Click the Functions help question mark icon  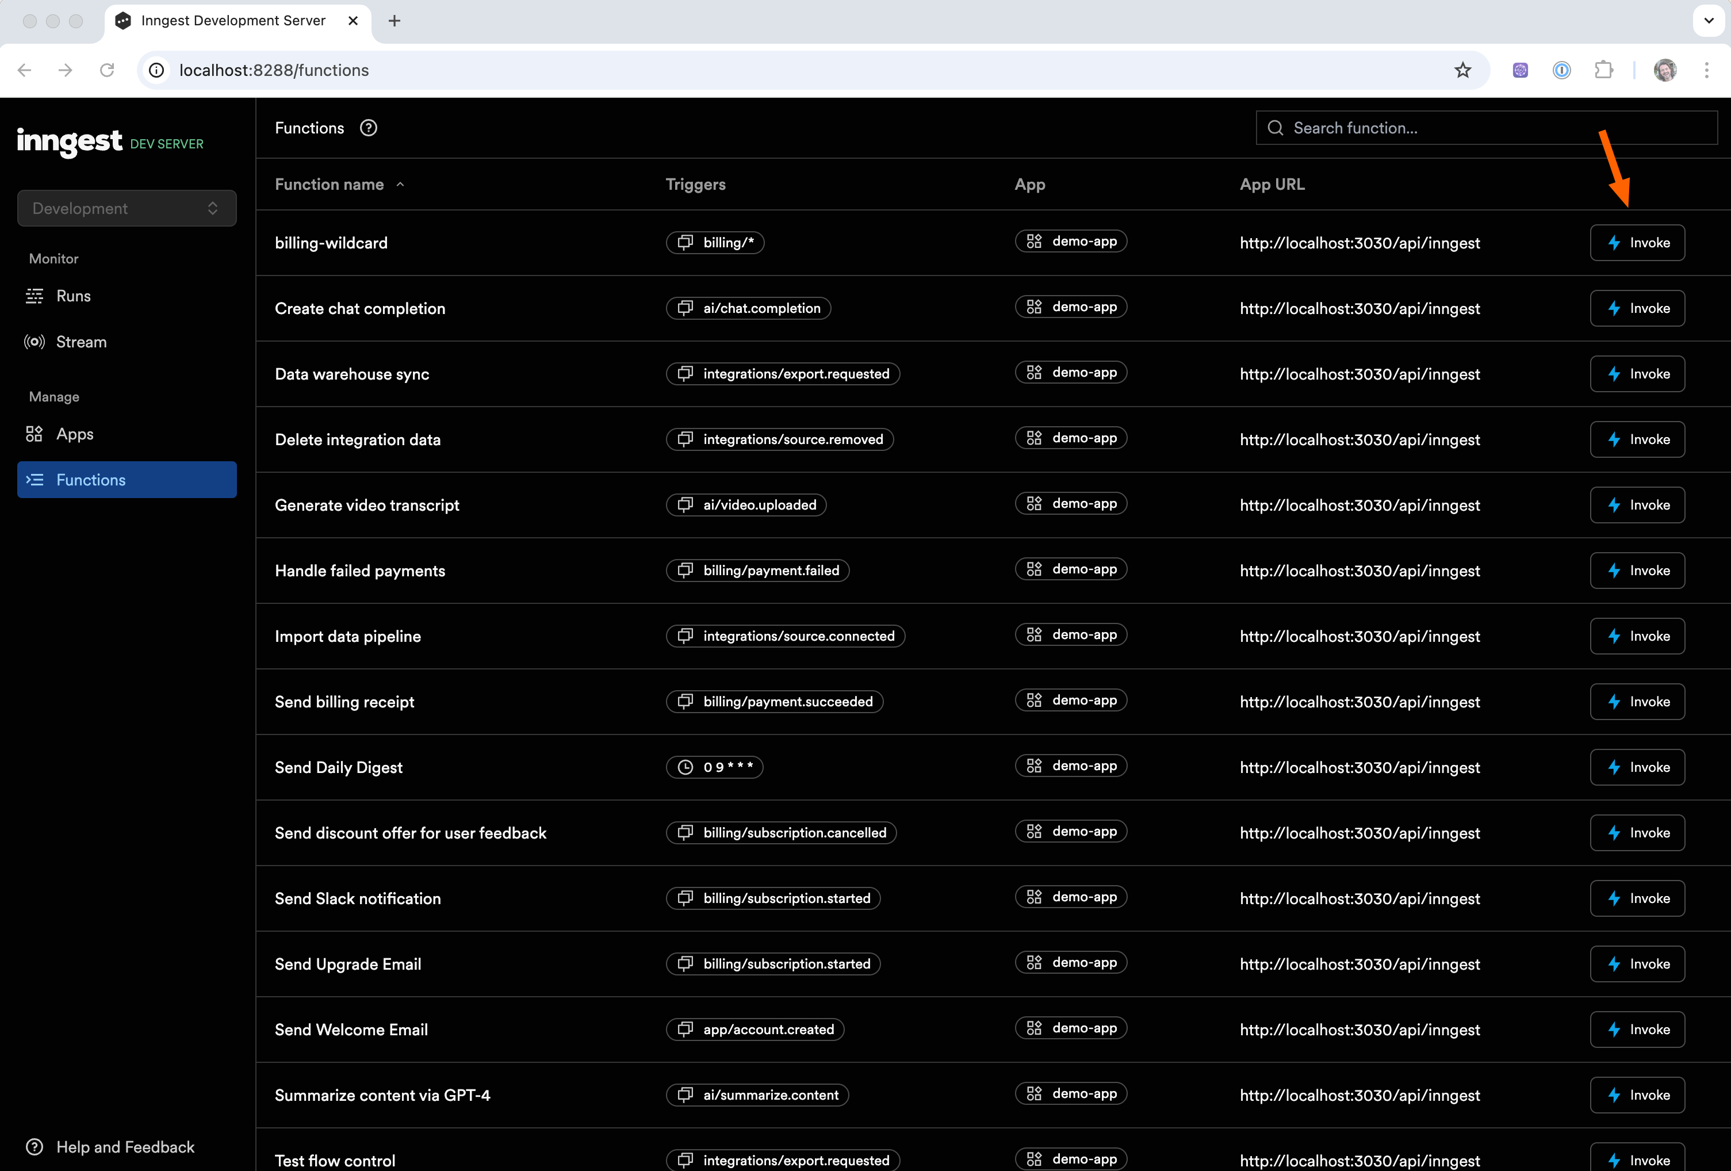pos(368,128)
